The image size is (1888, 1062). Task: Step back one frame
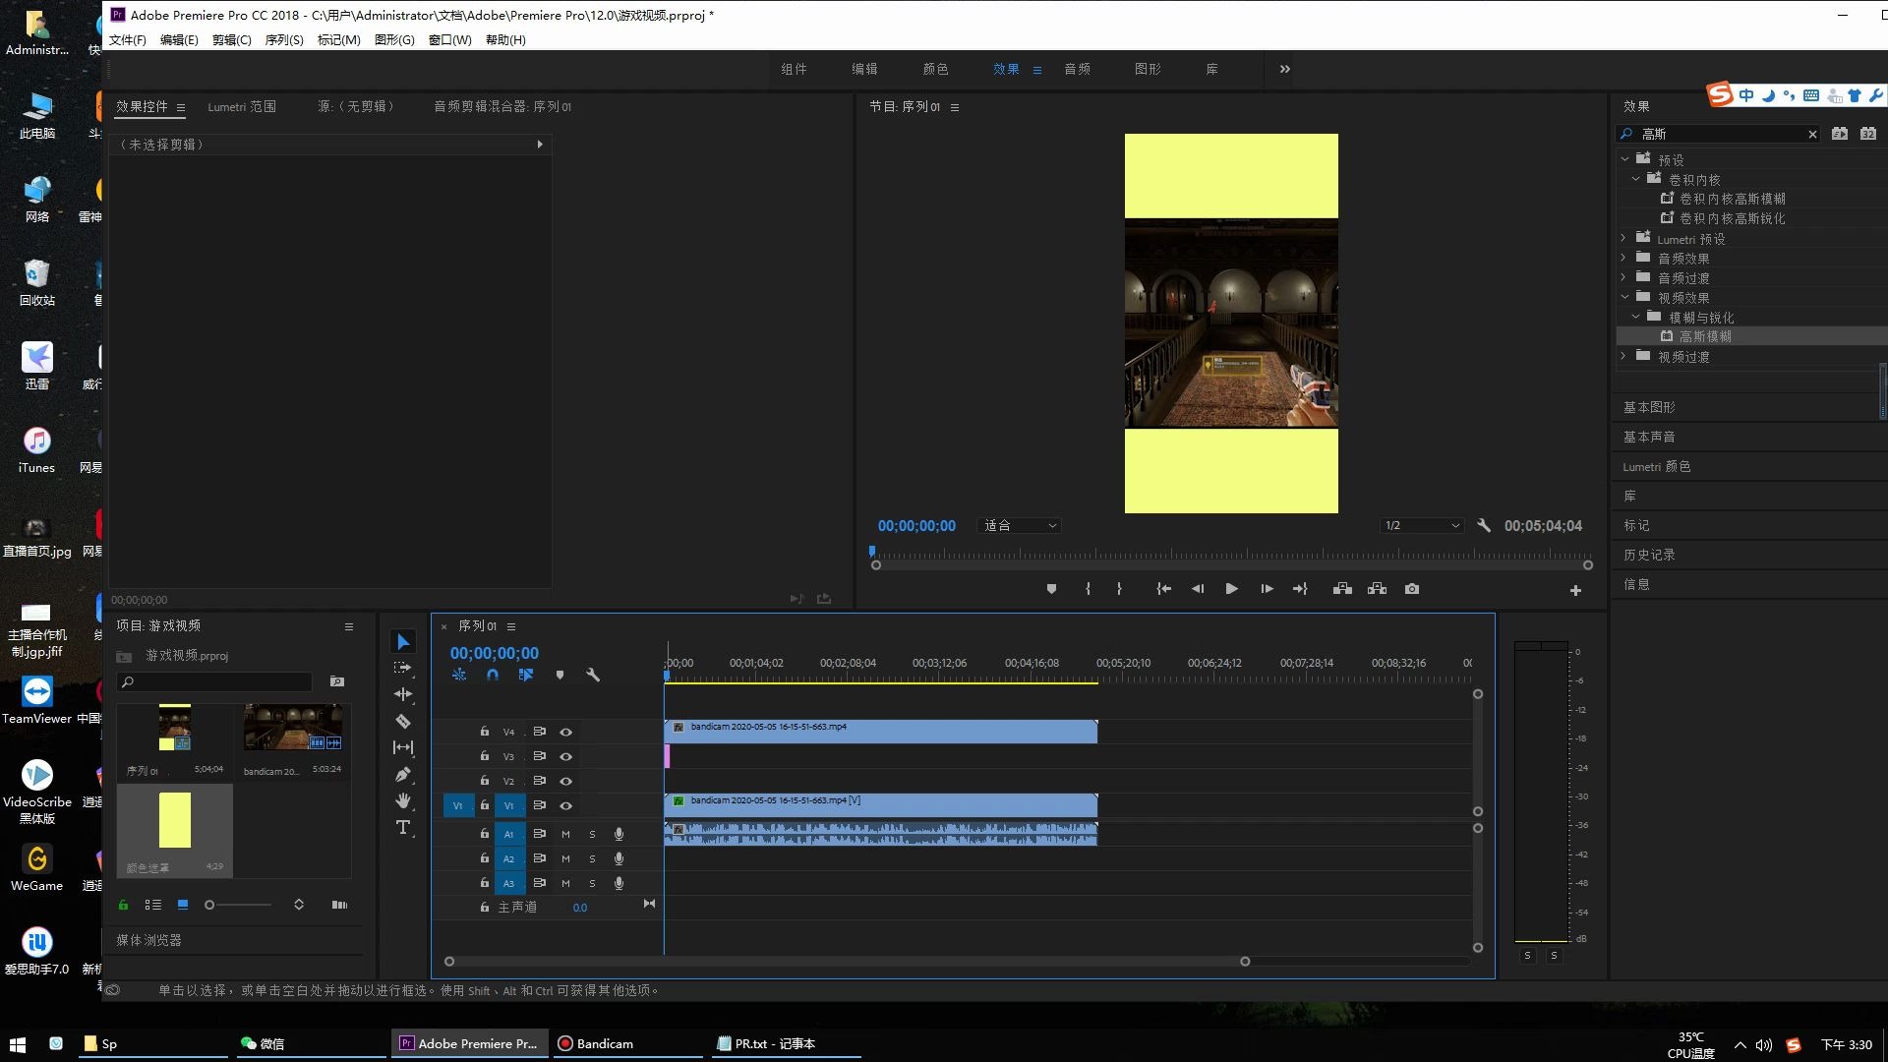1198,589
